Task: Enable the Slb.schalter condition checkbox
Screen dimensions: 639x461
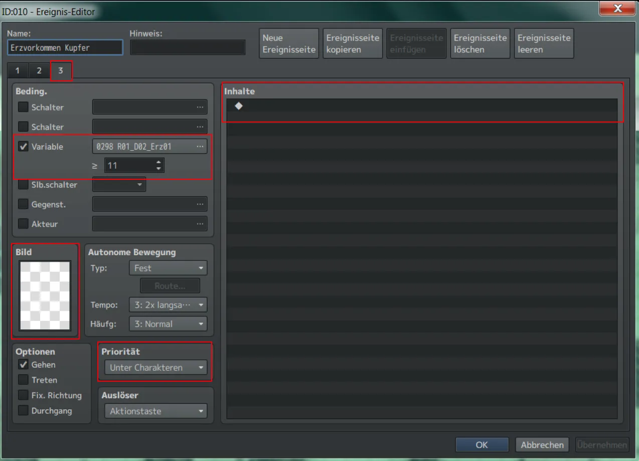Action: point(23,185)
